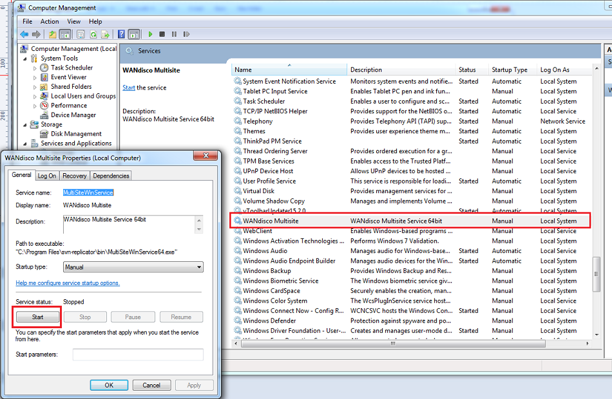Switch to the Dependencies tab
This screenshot has height=399, width=612.
coord(111,176)
